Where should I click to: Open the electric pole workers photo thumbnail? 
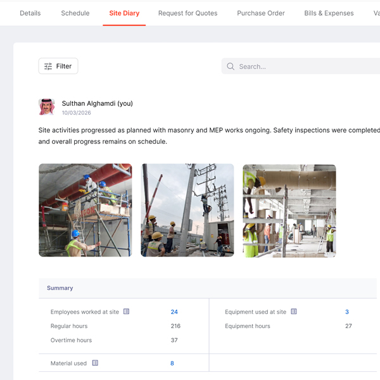187,210
